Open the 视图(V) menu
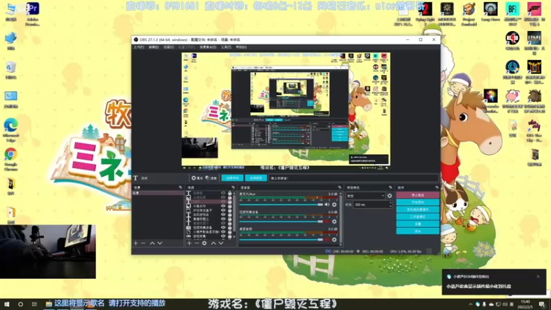The width and height of the screenshot is (551, 310). [x=169, y=47]
